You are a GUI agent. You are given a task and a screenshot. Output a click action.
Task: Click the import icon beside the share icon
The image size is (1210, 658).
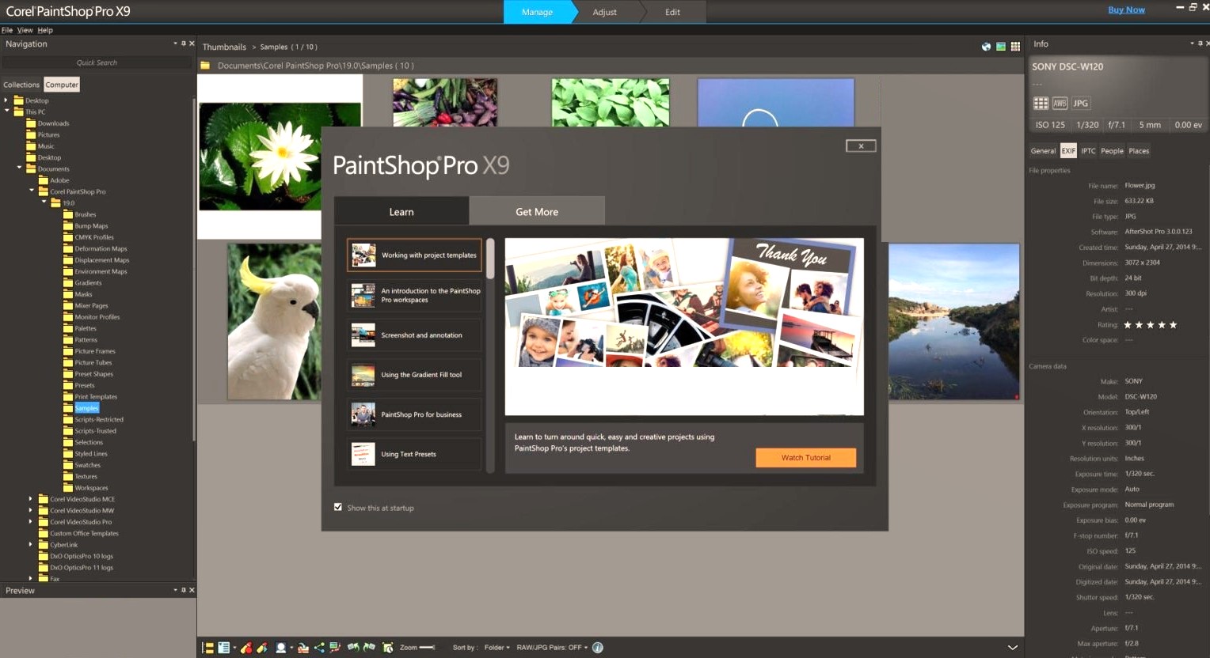tap(303, 648)
